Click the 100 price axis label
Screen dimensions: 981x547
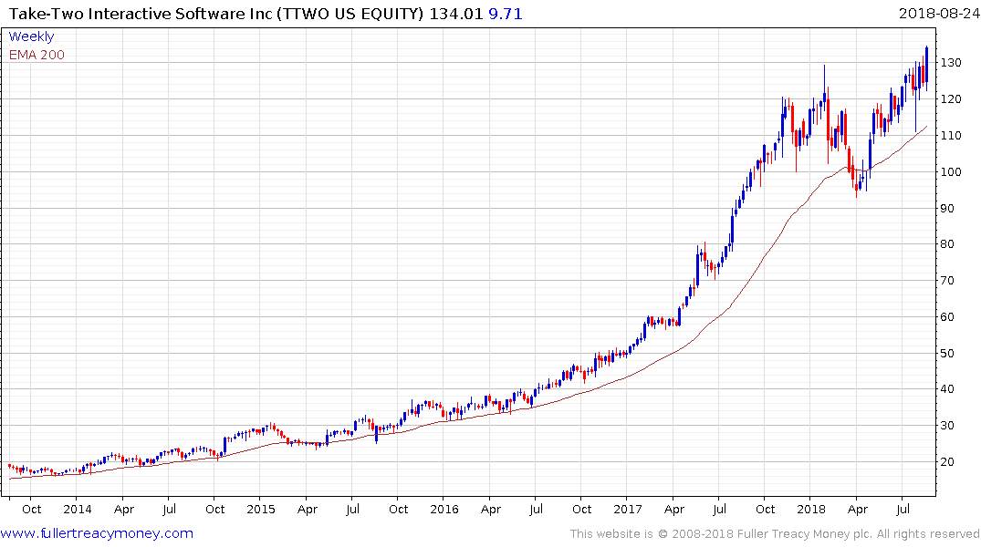(x=951, y=172)
